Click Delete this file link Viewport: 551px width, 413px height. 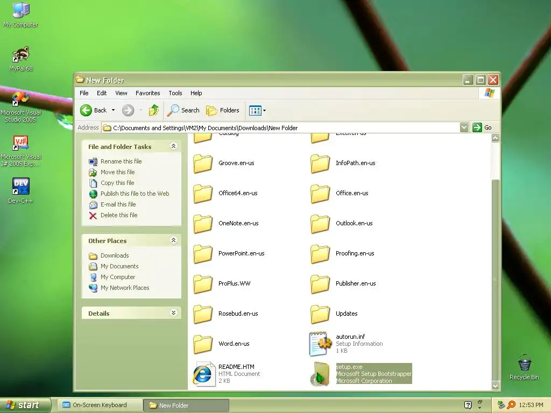(x=119, y=215)
